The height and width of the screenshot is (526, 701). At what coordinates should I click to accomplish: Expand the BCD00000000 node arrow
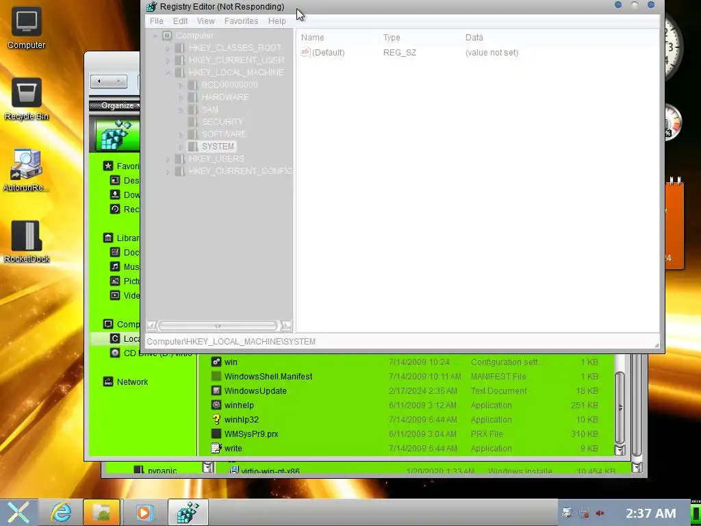point(181,85)
